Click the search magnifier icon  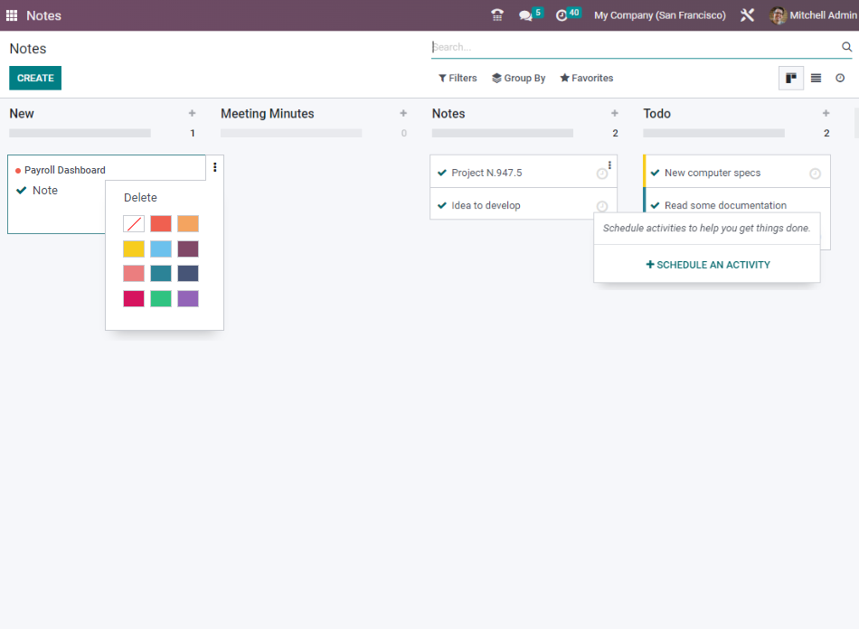pyautogui.click(x=846, y=47)
